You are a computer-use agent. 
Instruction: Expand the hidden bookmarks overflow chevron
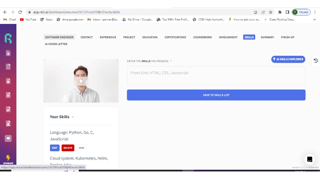[315, 19]
